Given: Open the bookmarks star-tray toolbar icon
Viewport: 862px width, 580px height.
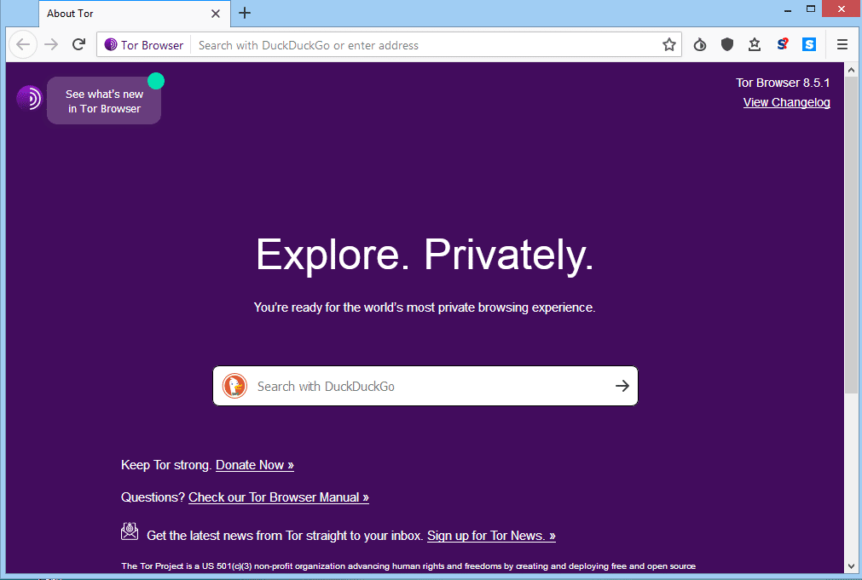Looking at the screenshot, I should click(755, 44).
